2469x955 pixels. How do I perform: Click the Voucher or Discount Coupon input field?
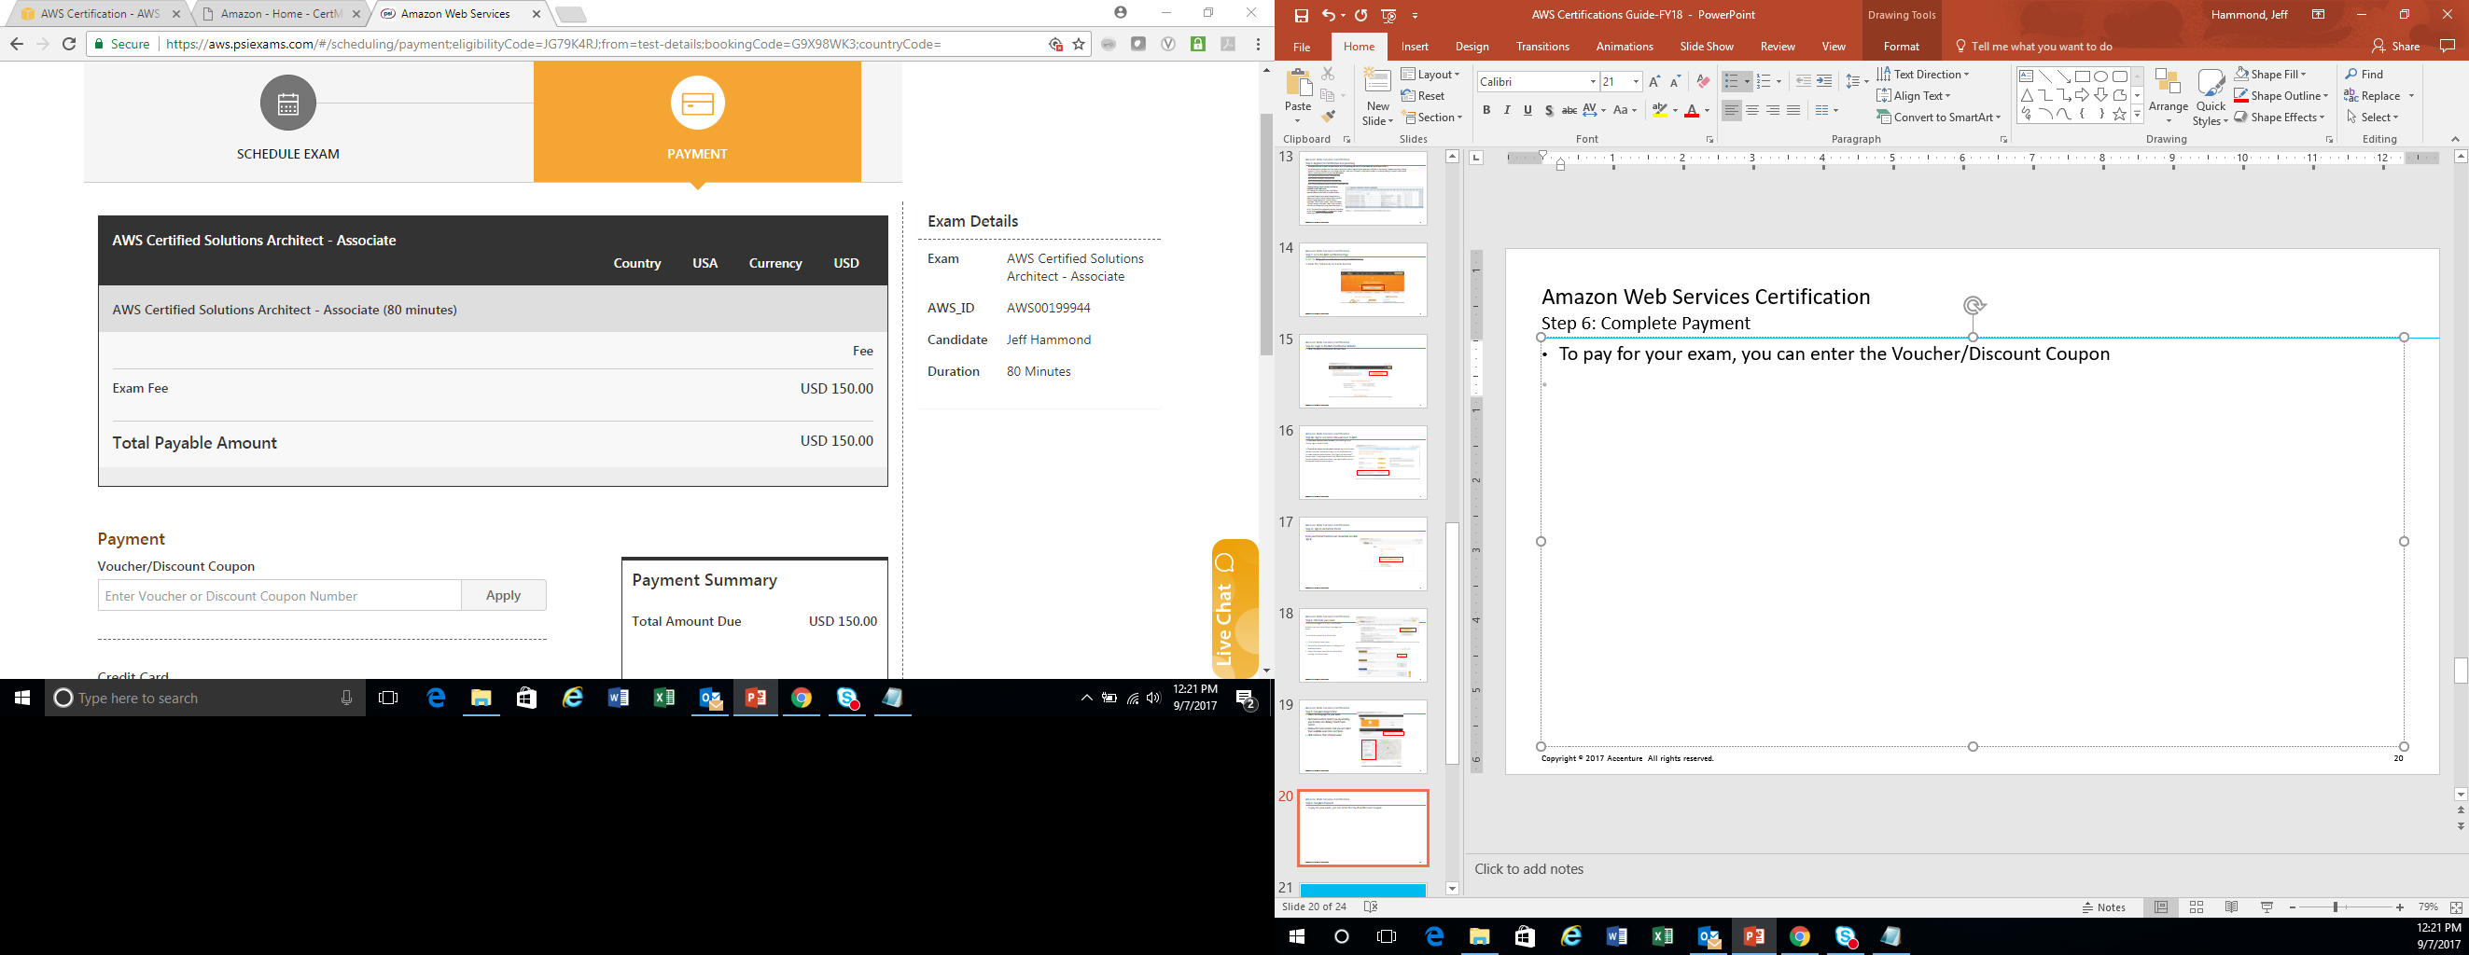coord(279,595)
